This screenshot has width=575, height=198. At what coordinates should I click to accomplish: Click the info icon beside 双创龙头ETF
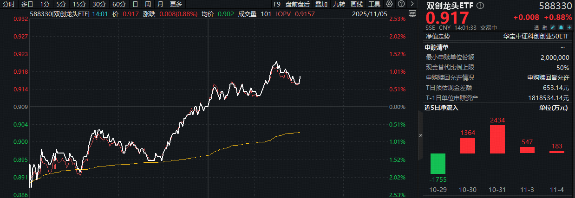point(480,6)
